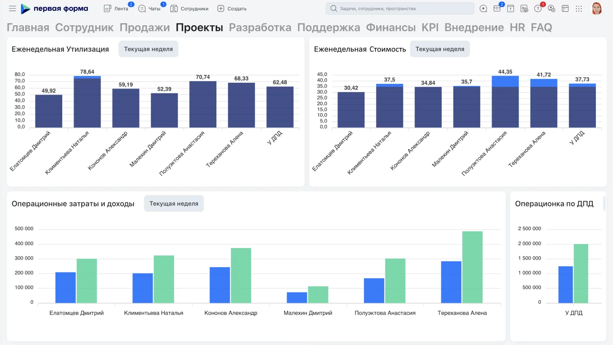This screenshot has height=345, width=613.
Task: Select Тереханова Алена bar in utilization chart
Action: click(x=241, y=105)
